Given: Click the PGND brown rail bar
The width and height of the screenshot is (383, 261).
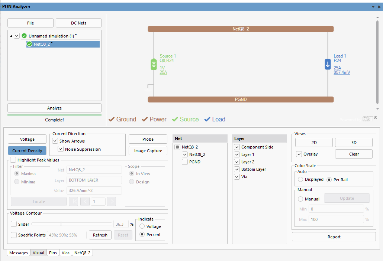Looking at the screenshot, I should [241, 99].
